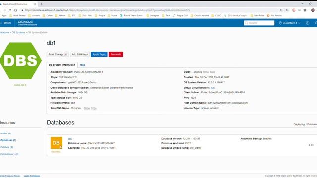This screenshot has height=178, width=317.
Task: Open the Apps bookmarks shortcut
Action: [3, 15]
